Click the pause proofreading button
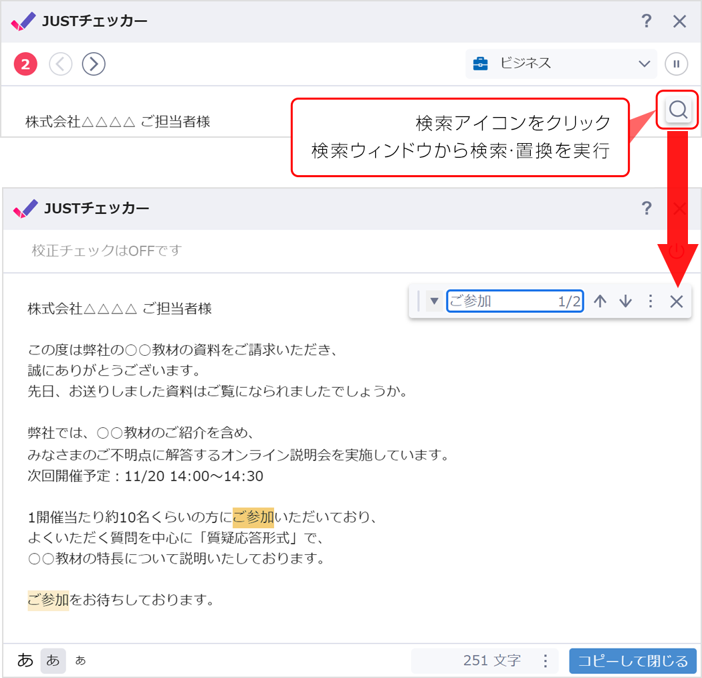The image size is (702, 678). (x=676, y=64)
